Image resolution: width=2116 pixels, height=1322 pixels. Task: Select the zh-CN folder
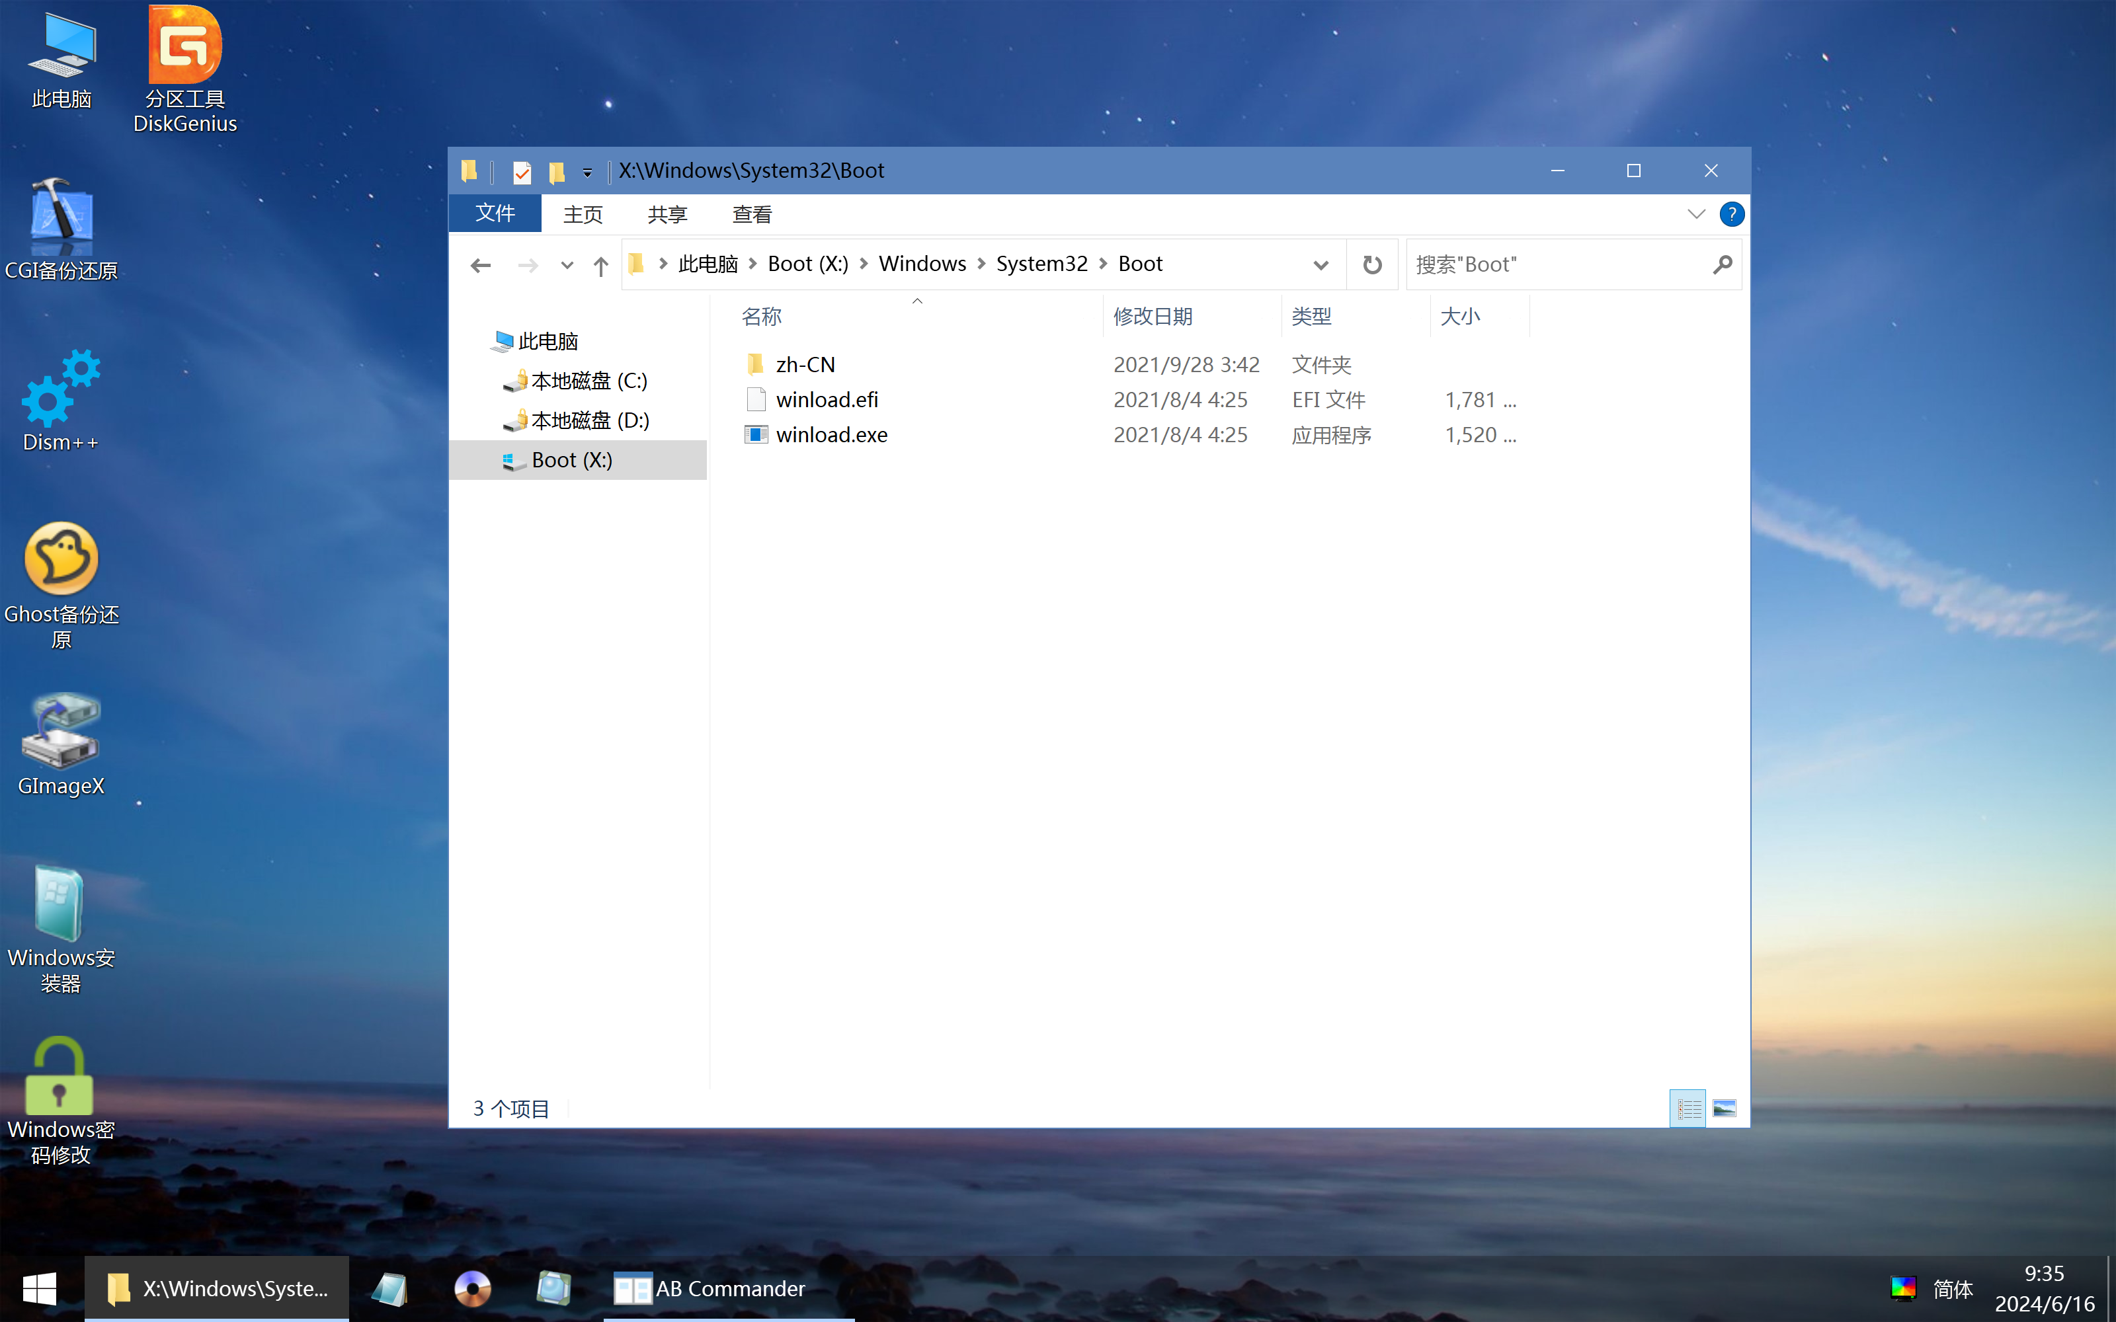pos(805,365)
